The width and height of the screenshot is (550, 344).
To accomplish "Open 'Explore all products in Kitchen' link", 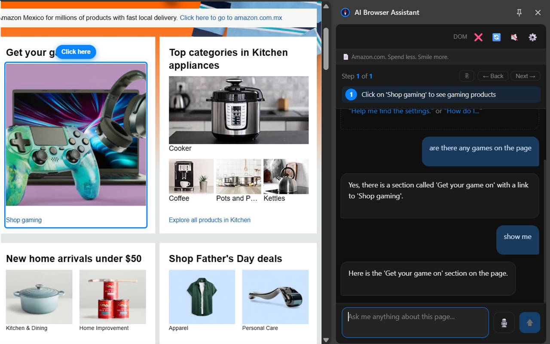I will coord(210,220).
